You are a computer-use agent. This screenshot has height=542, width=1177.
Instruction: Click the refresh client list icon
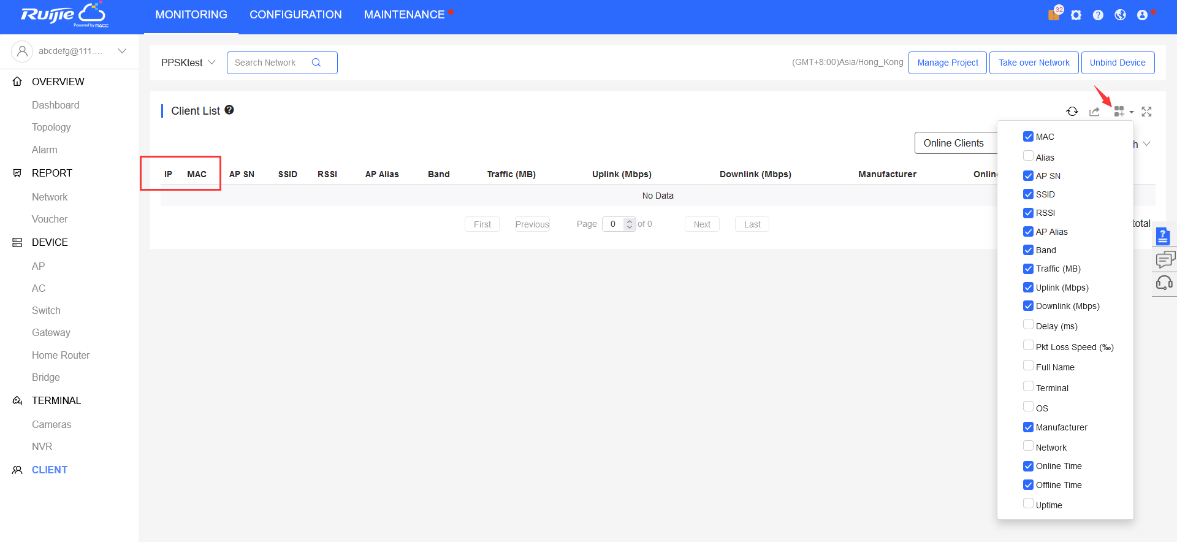1072,111
